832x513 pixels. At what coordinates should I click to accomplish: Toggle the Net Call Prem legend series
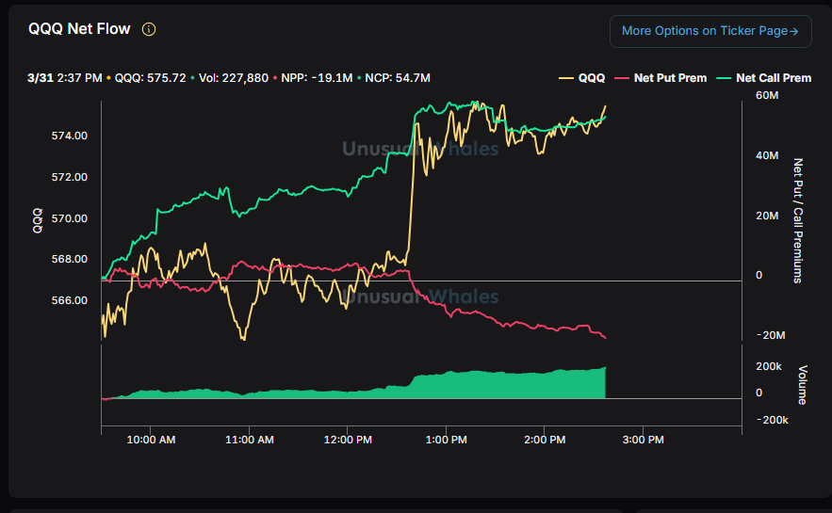click(x=764, y=78)
